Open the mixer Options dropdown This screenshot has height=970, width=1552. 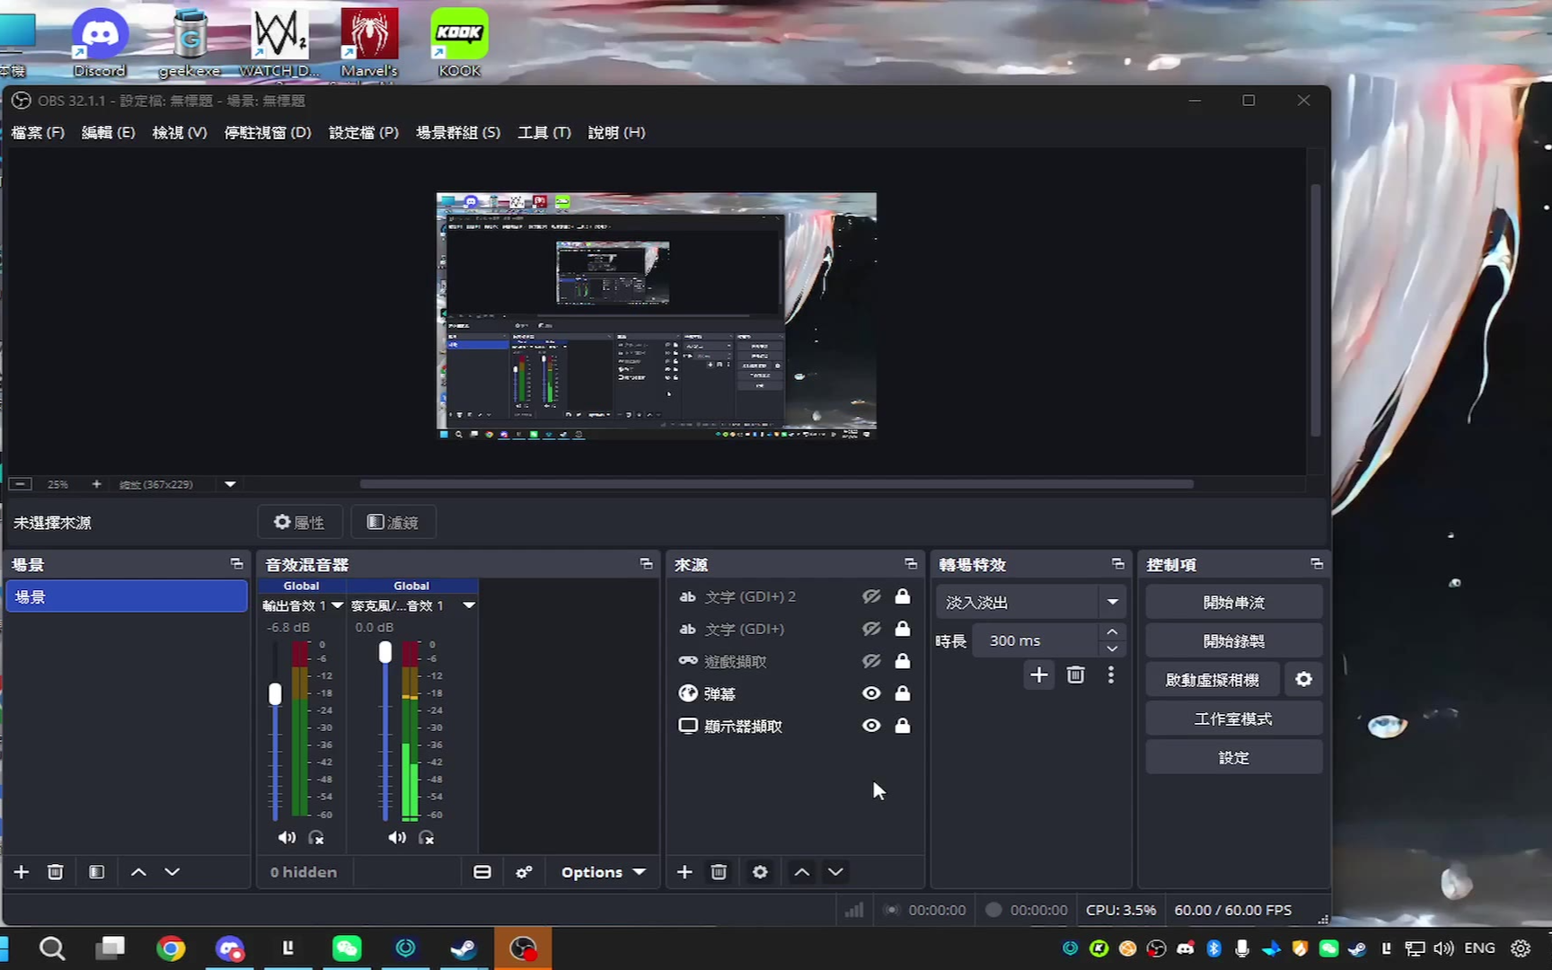pos(603,872)
